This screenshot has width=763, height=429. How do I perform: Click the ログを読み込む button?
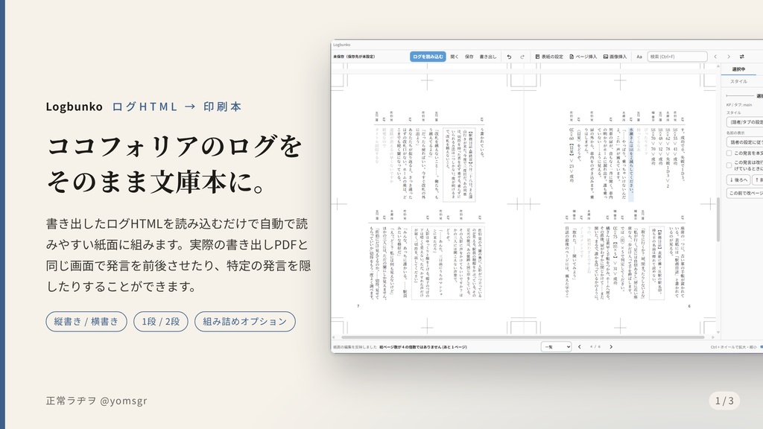coord(428,57)
